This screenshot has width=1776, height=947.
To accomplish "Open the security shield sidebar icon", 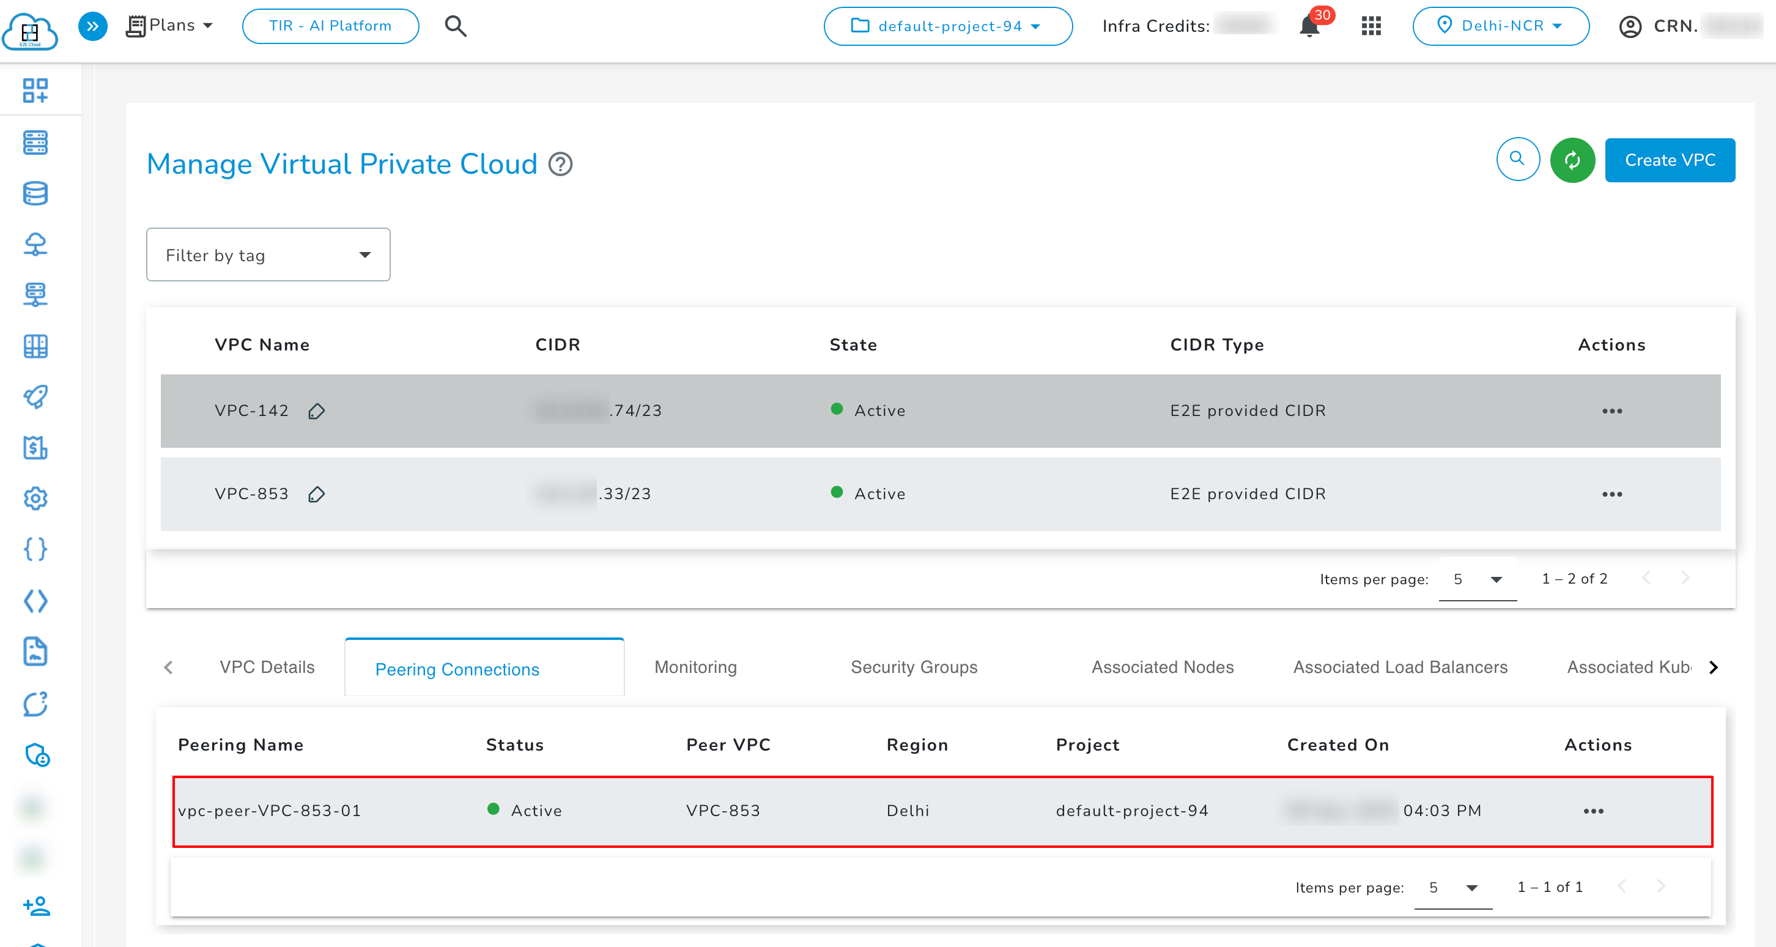I will coord(37,756).
